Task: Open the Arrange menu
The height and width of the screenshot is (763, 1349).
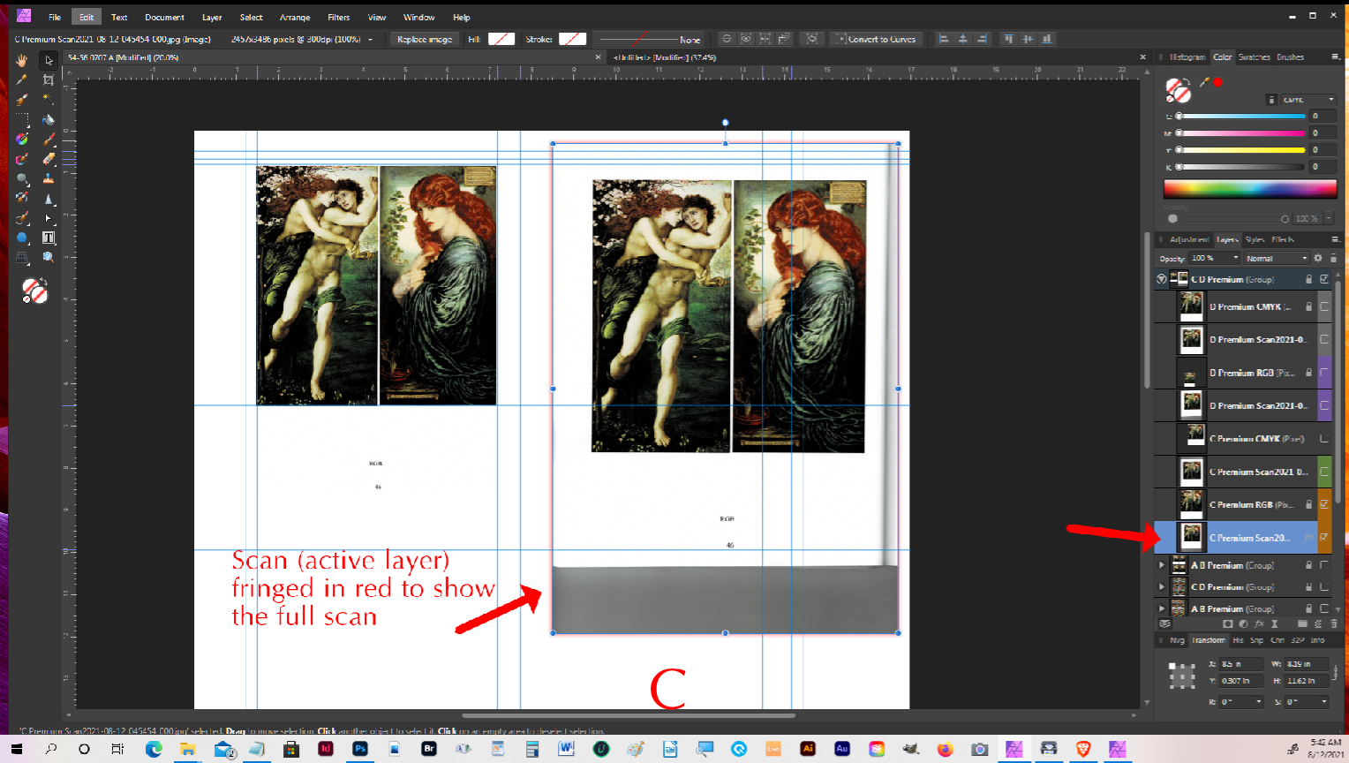Action: pyautogui.click(x=295, y=17)
